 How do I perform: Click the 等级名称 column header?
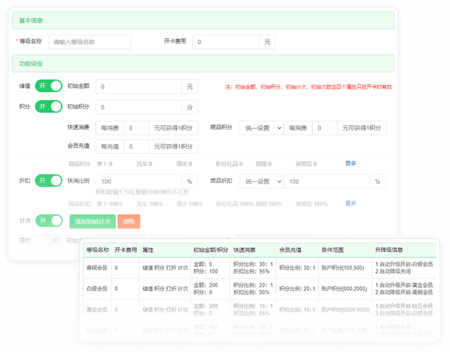click(98, 250)
